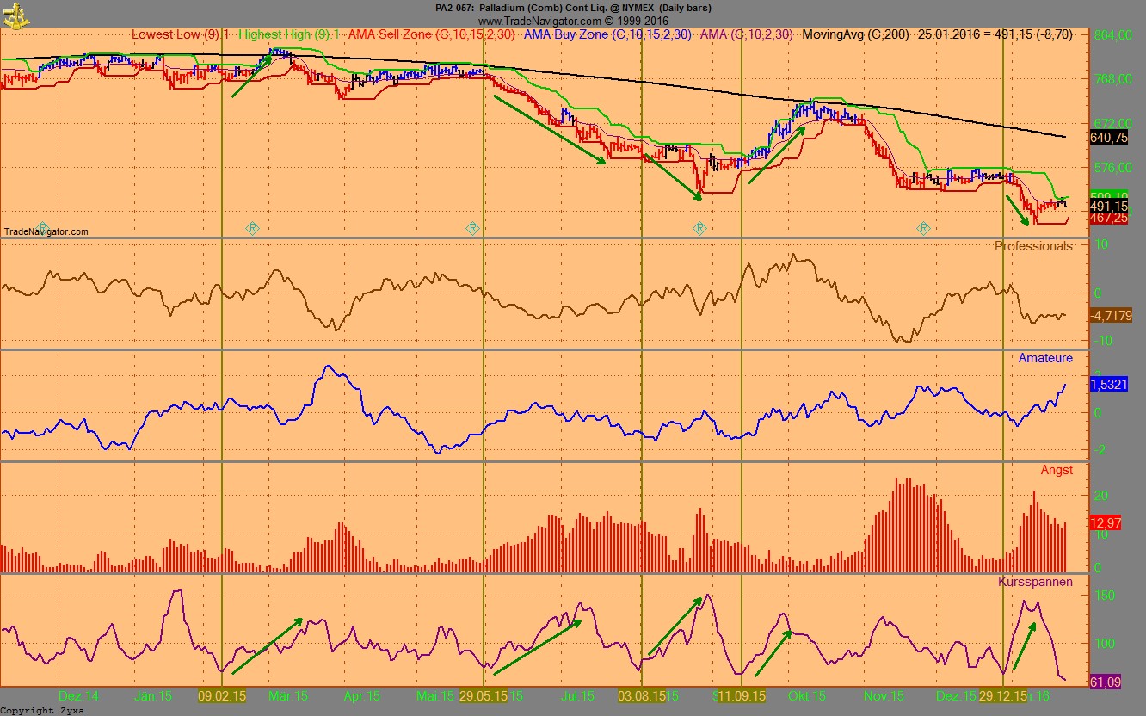This screenshot has width=1146, height=716.
Task: Toggle the Lowest Low (9) indicator
Action: pos(175,35)
